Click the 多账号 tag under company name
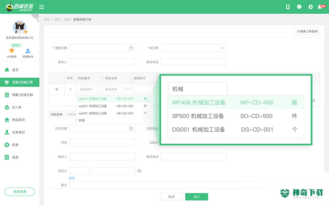Screen dimensions: 329x205 tap(16, 45)
